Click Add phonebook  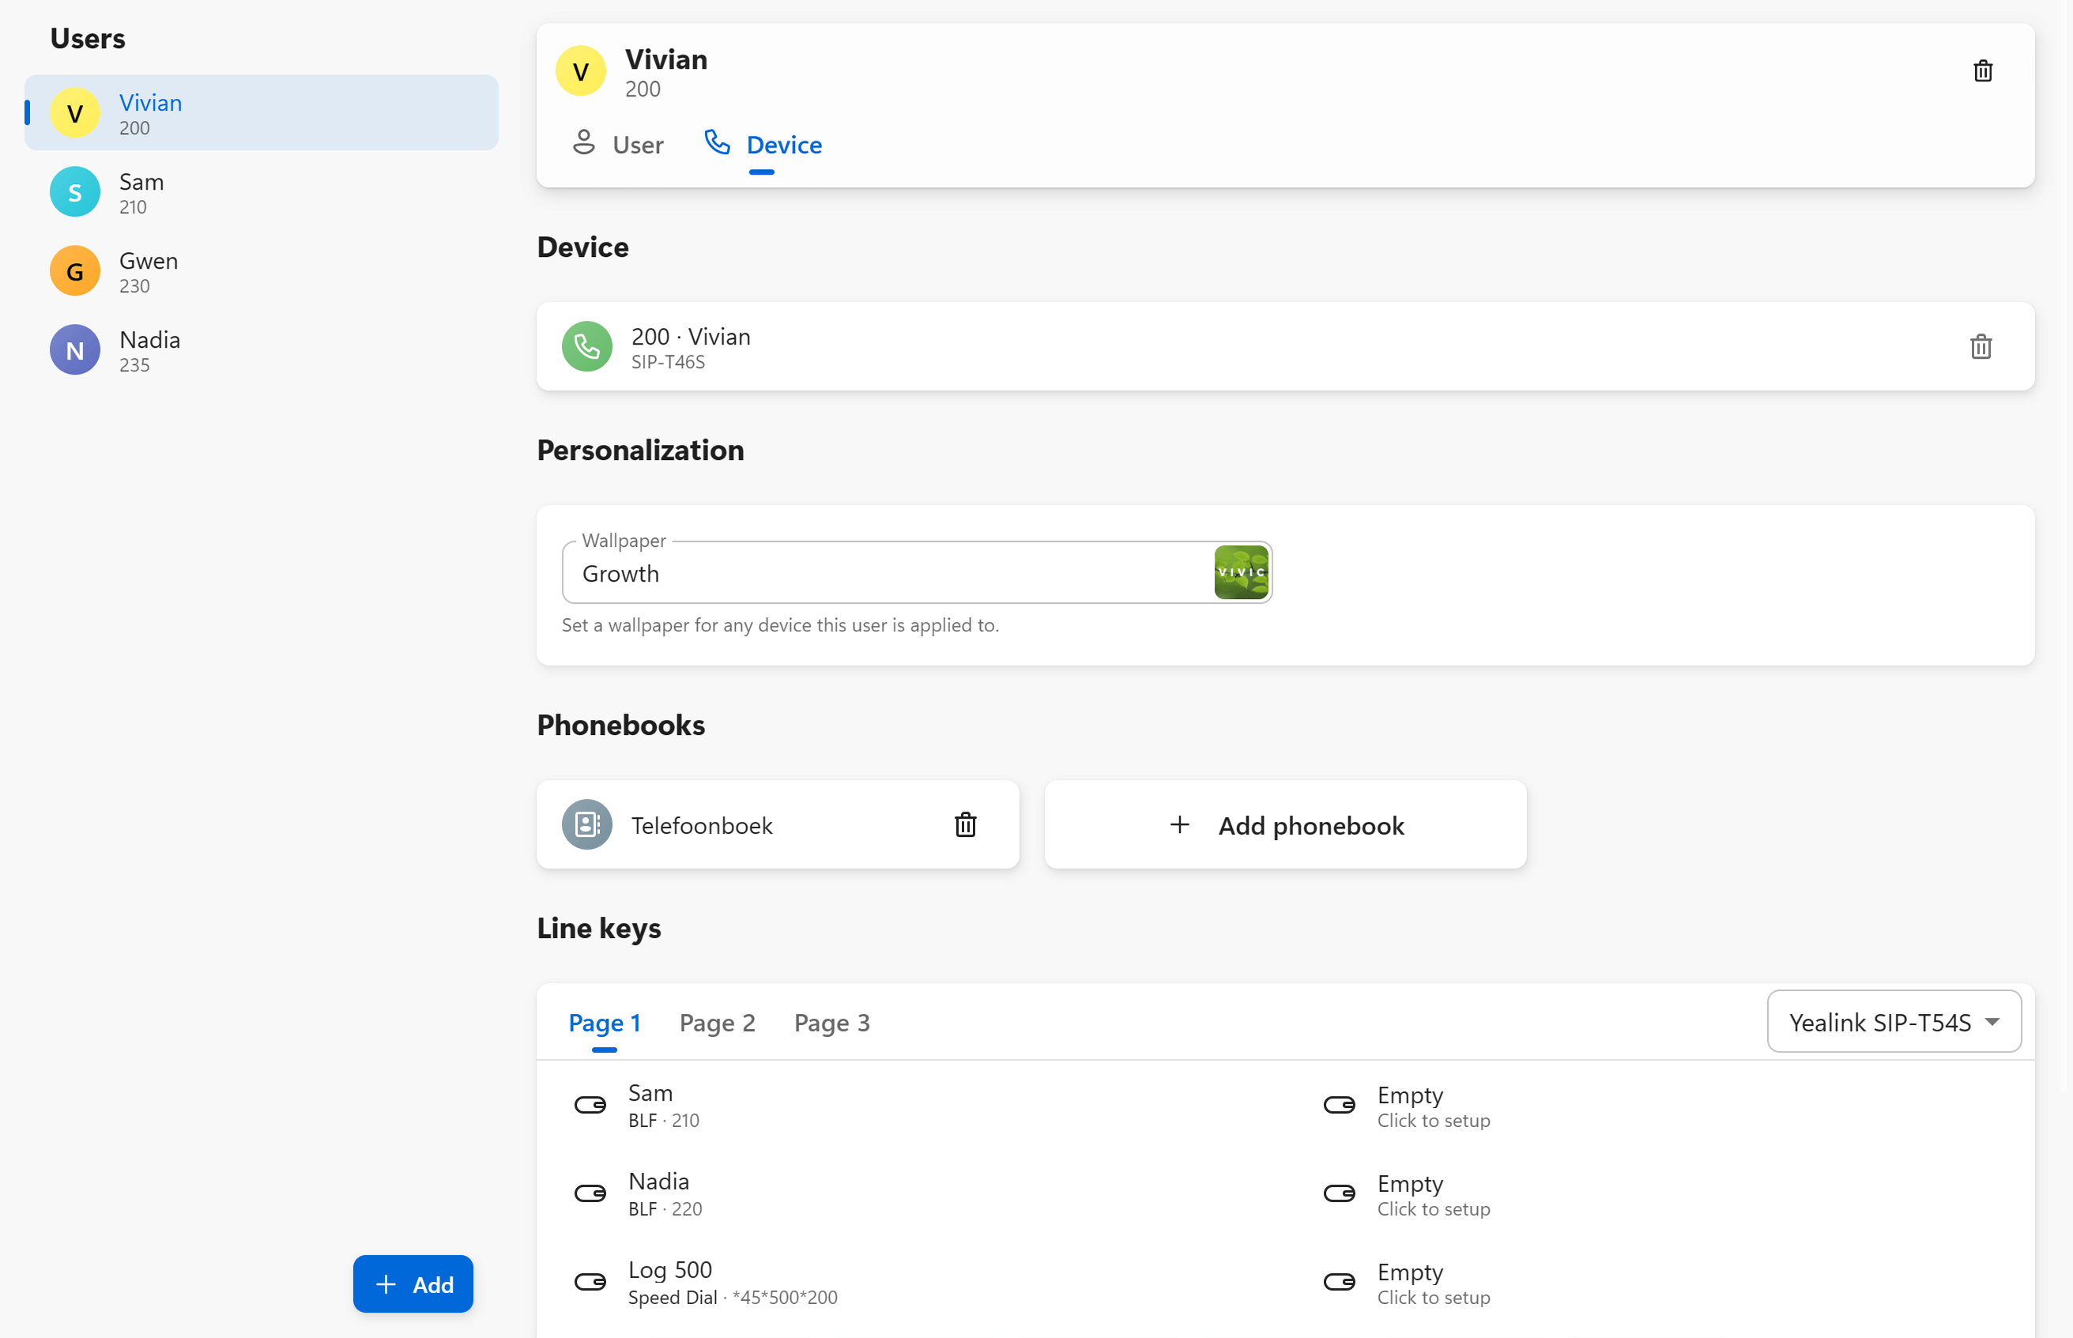point(1285,824)
